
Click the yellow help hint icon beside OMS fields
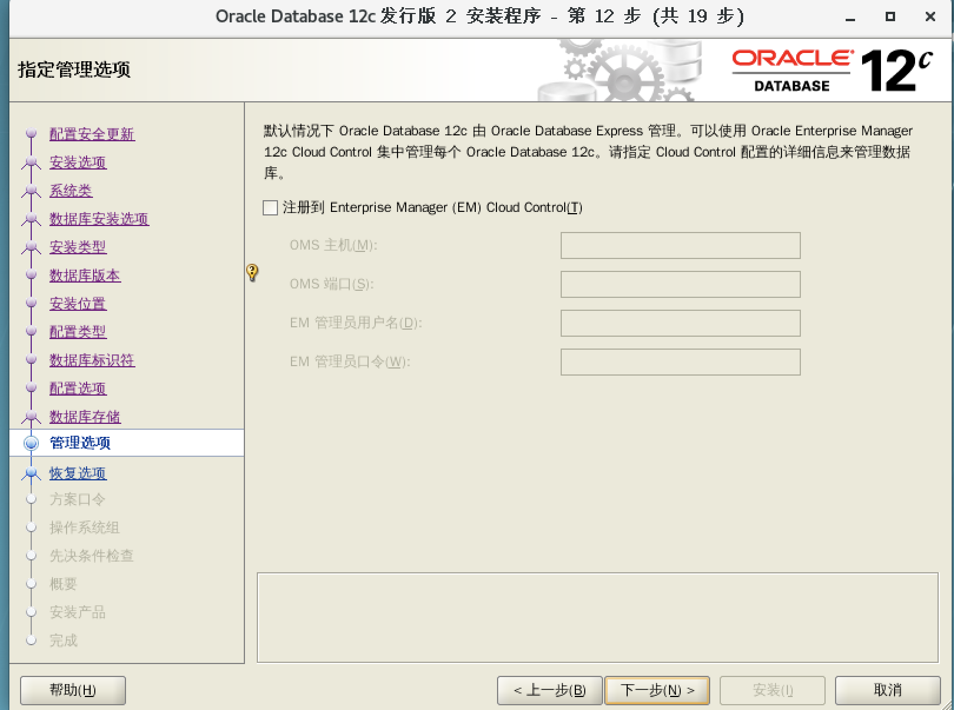click(x=252, y=271)
